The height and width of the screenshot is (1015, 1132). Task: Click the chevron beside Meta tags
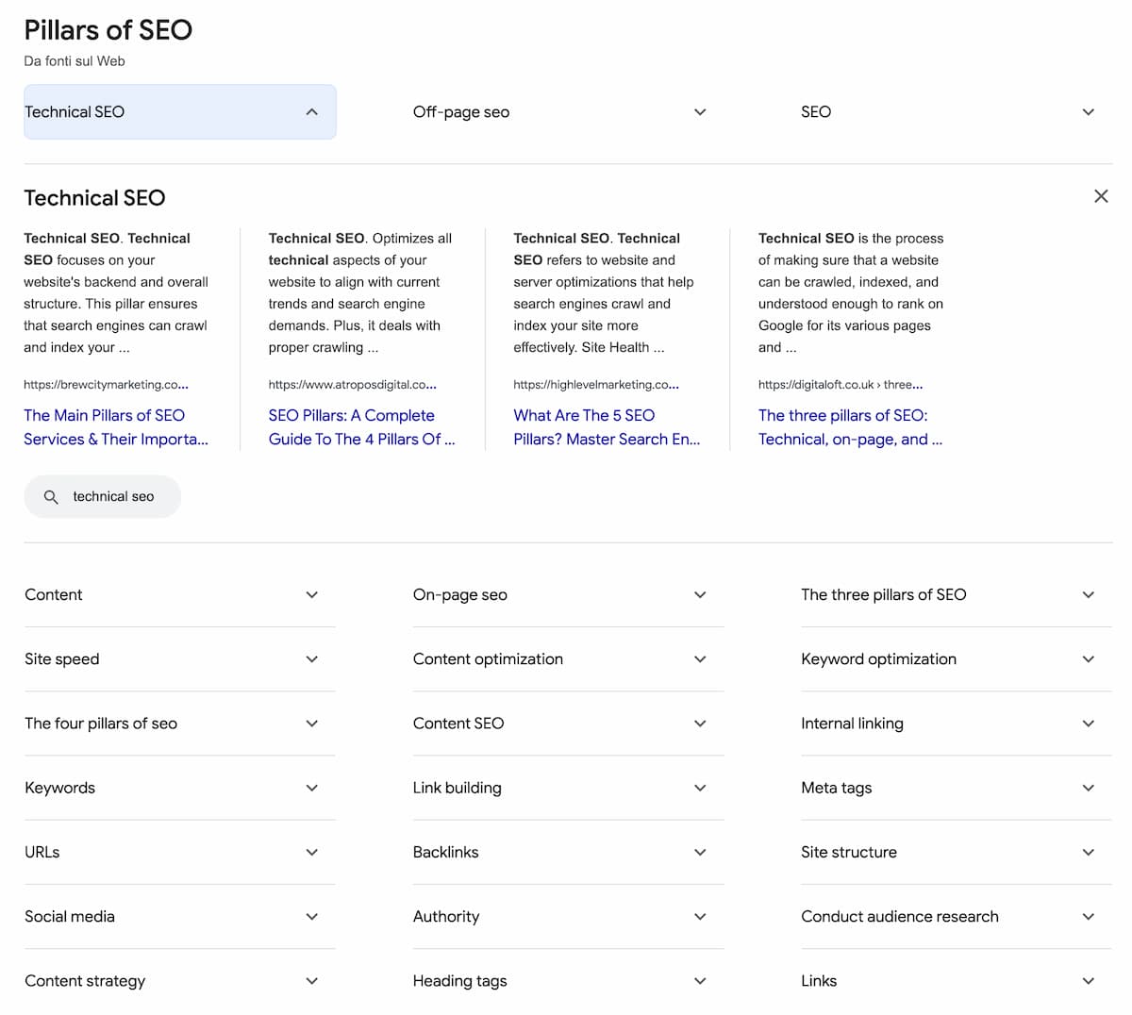click(x=1088, y=788)
